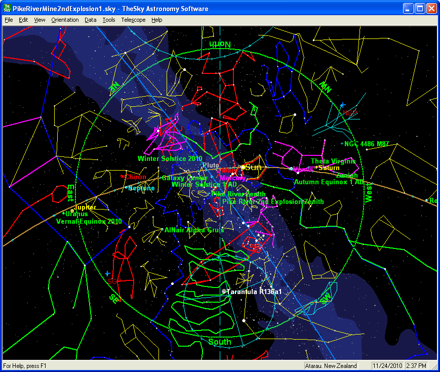Click the blue NGP cross marker
The height and width of the screenshot is (372, 440).
(343, 105)
